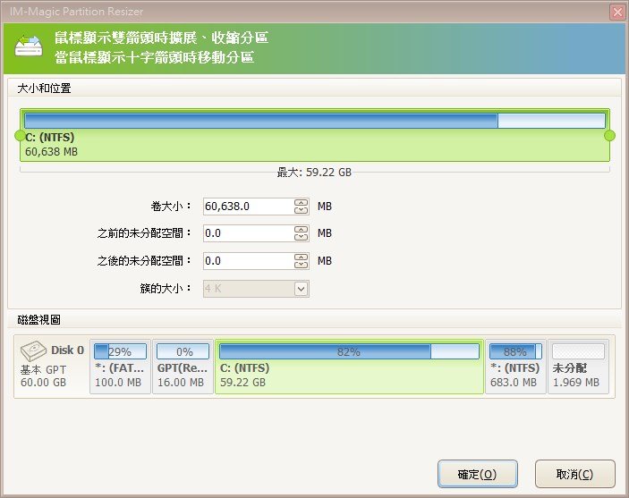Click the 基本 GPT 60.00 GB label
Screen dimensions: 629x498
(x=43, y=376)
